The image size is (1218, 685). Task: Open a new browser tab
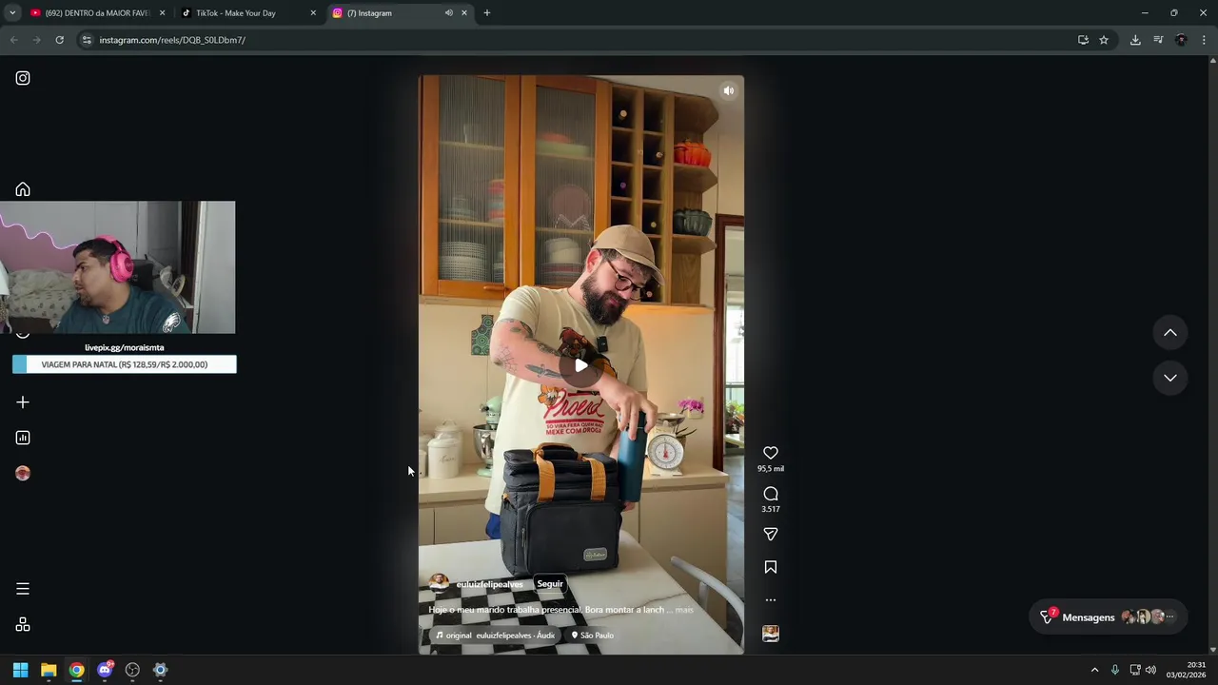pos(487,13)
